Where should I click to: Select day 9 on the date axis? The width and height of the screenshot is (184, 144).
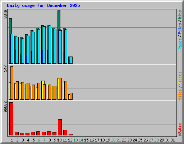click(55, 140)
